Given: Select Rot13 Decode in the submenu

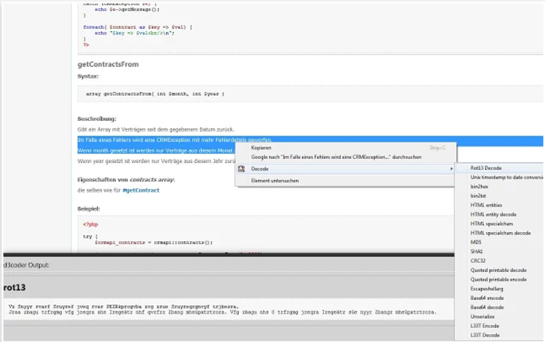Looking at the screenshot, I should 486,167.
